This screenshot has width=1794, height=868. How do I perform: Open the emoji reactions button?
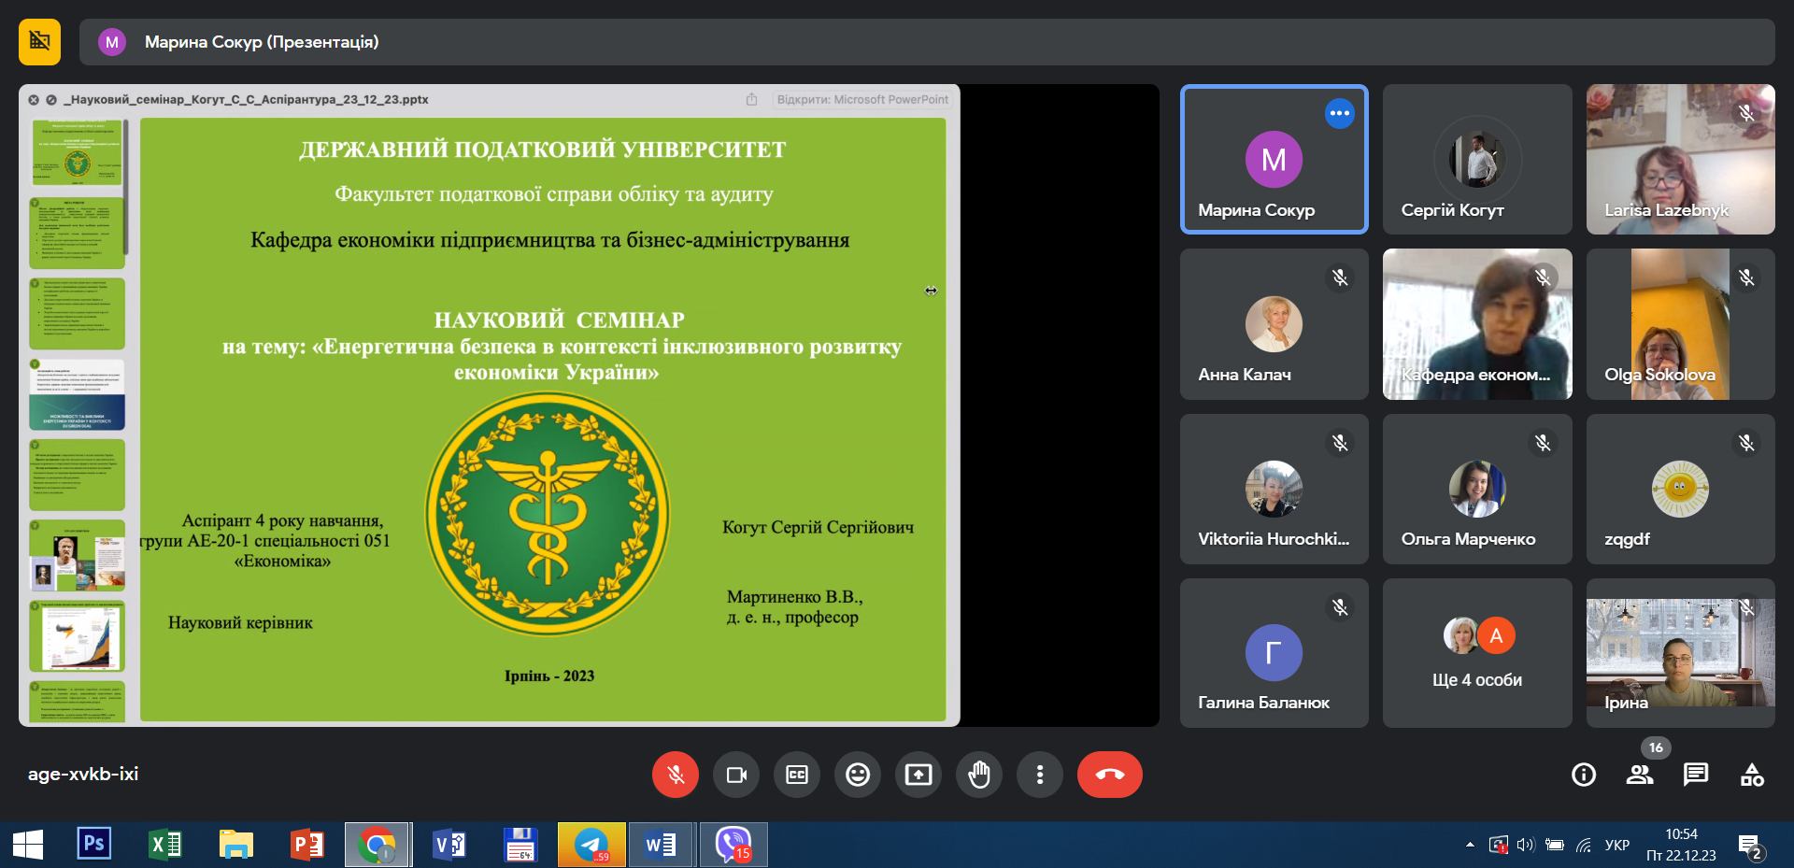tap(858, 775)
